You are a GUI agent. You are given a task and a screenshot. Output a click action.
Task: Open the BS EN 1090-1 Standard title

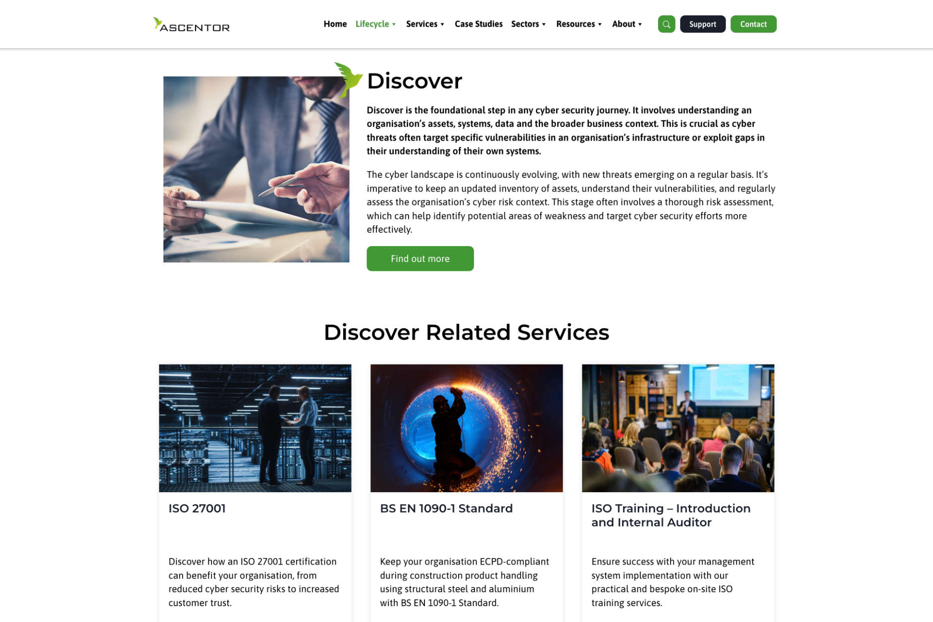point(446,509)
